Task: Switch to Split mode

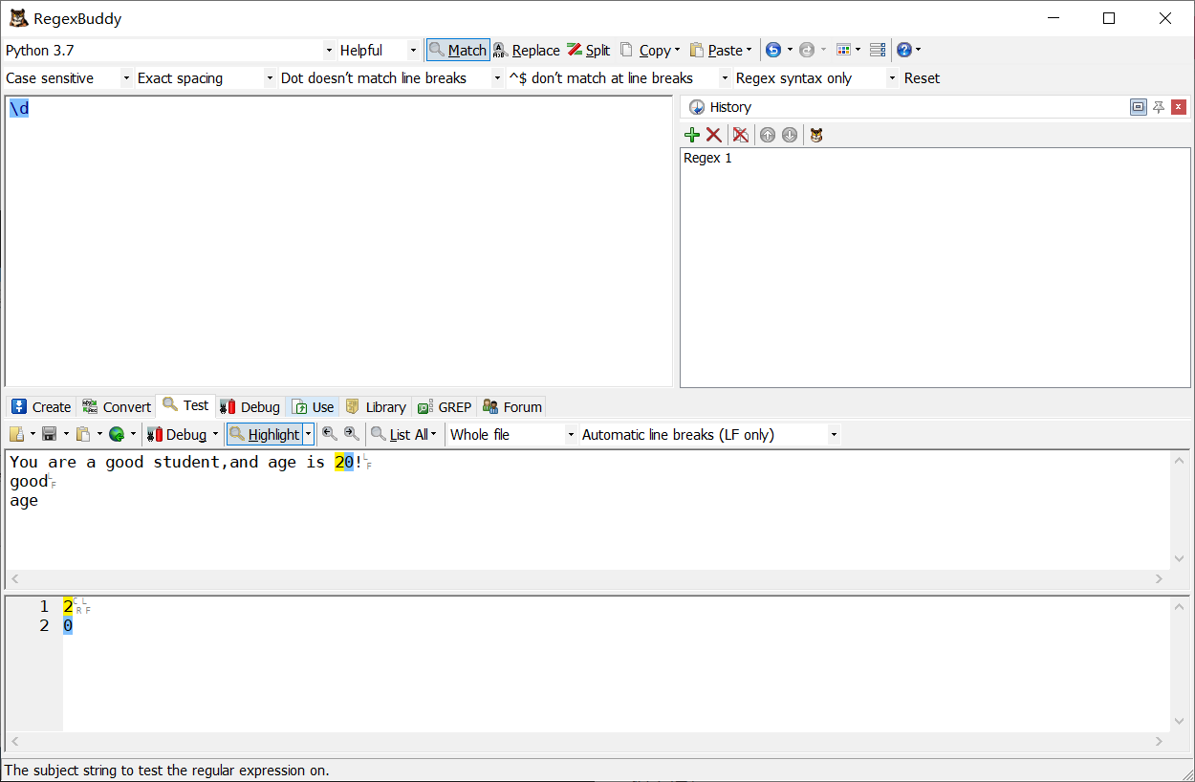Action: (x=588, y=50)
